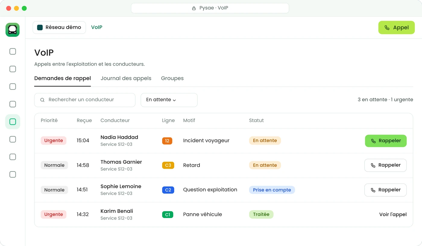Screen dimensions: 422x246
Task: Click the Ligne column header
Action: point(168,120)
